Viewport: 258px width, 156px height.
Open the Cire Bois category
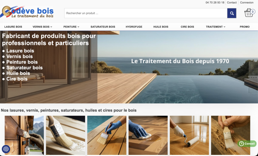(x=187, y=27)
